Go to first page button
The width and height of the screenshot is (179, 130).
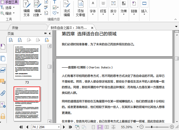click(21, 127)
